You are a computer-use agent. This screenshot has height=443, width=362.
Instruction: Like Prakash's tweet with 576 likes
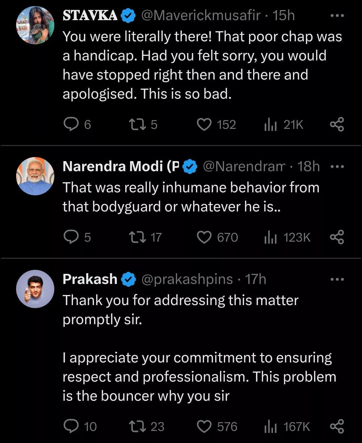204,427
